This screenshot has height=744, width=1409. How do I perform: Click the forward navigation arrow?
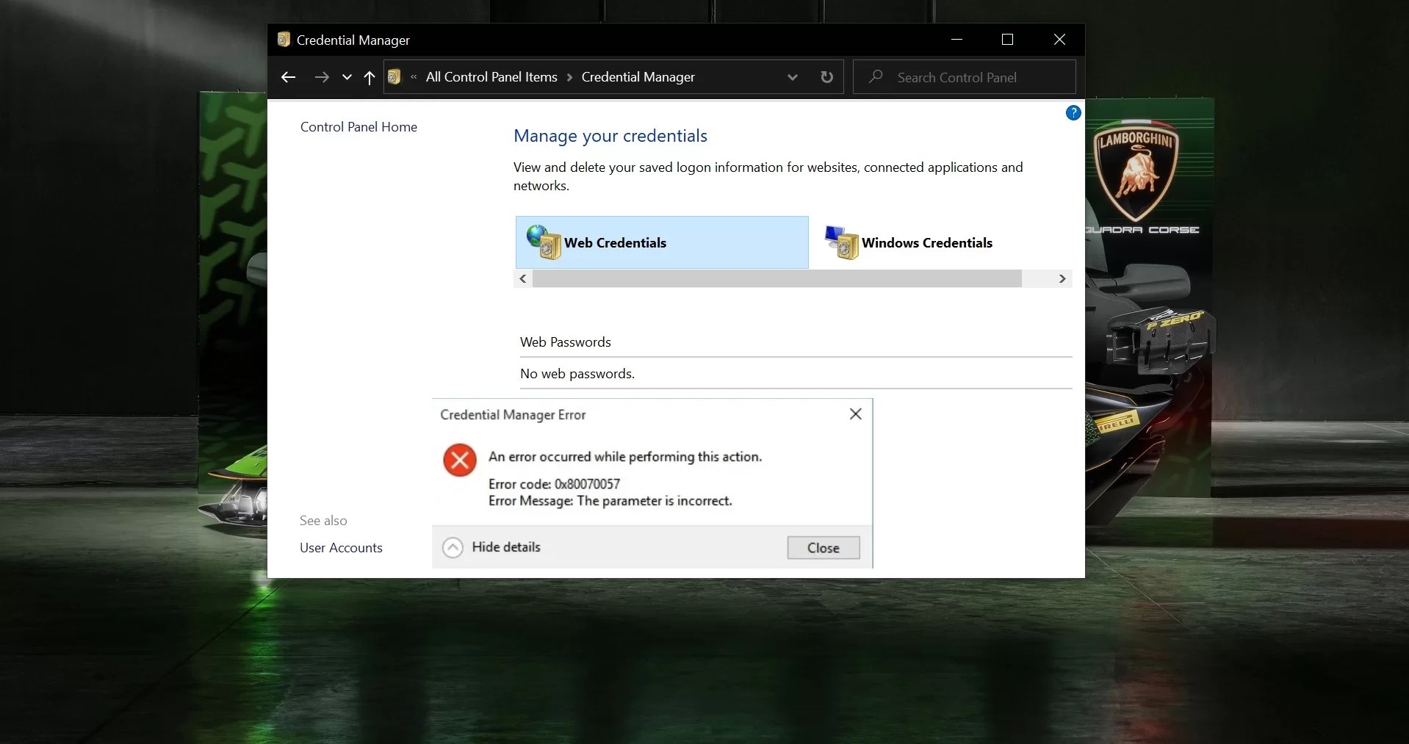tap(322, 76)
